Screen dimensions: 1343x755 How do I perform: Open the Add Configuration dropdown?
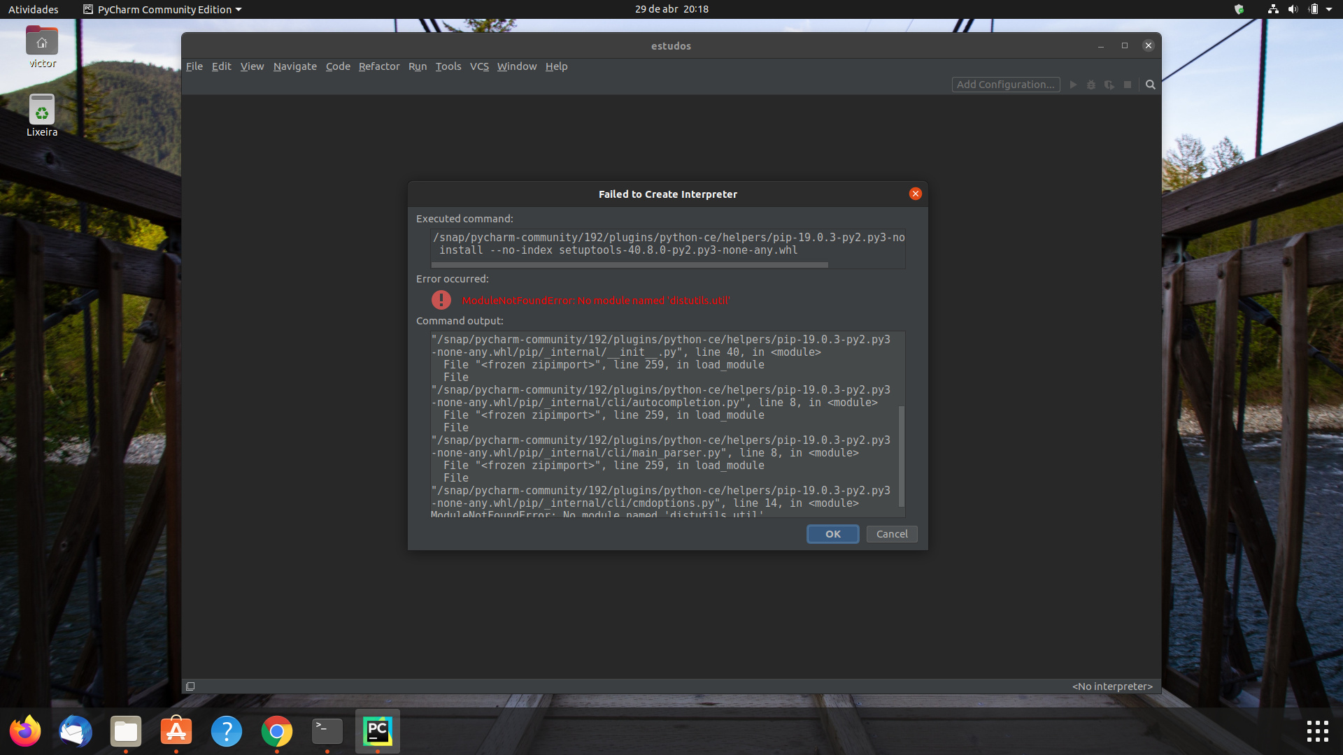(1006, 84)
